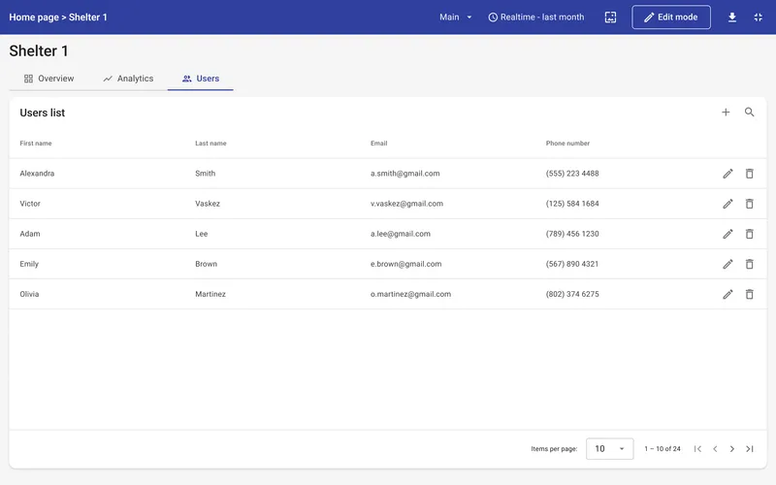Delete Alexandra Smith from the list

(749, 174)
